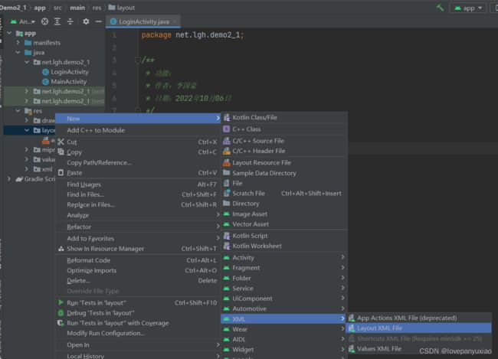The image size is (498, 359).
Task: Select New in the context menu
Action: 138,119
